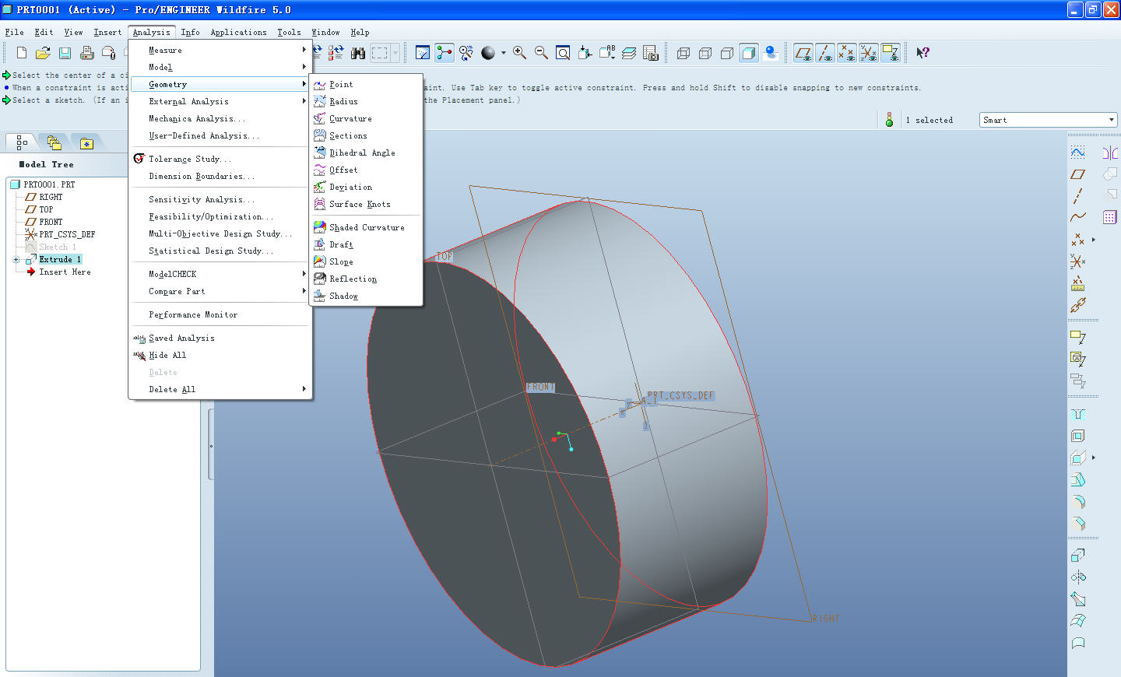This screenshot has width=1121, height=677.
Task: Click the Variable Section Sweep icon
Action: pos(1078,598)
